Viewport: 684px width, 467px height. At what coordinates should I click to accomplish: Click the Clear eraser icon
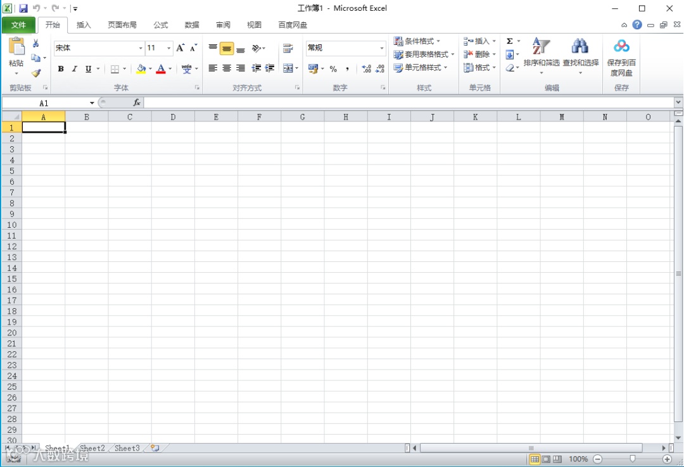point(509,68)
